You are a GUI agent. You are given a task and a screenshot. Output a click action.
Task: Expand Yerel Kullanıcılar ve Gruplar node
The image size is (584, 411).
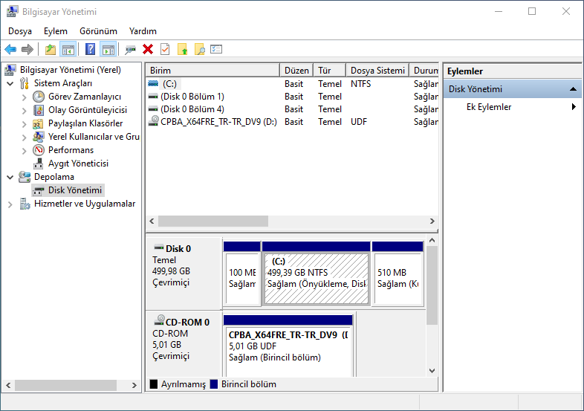(x=25, y=137)
